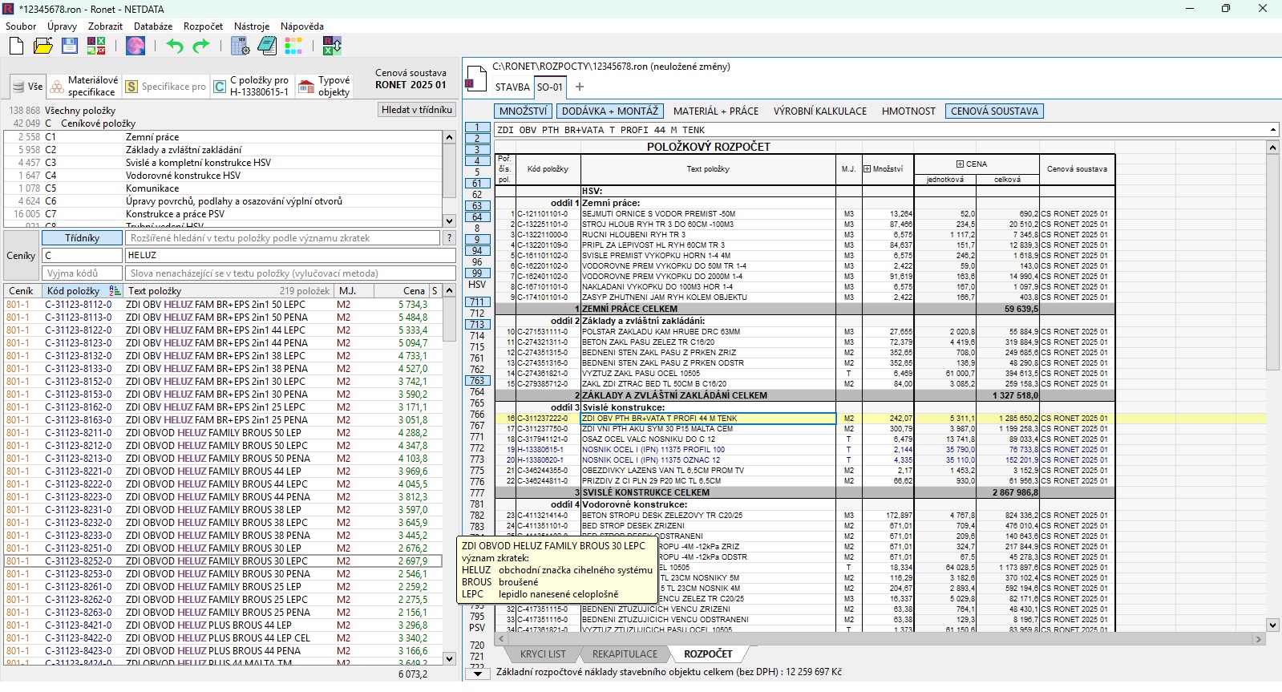Click the Excel/PDF export icon
Viewport: 1282px width, 692px height.
(x=96, y=46)
